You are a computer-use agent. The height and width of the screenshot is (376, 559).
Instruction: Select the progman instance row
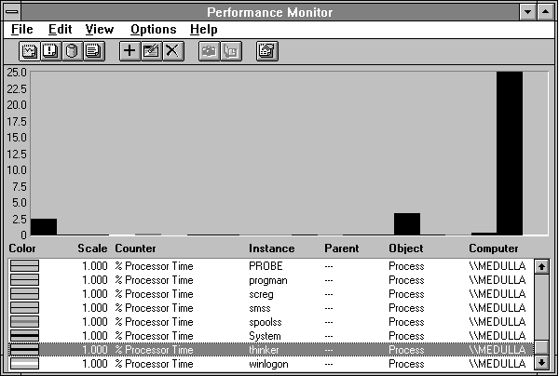271,280
